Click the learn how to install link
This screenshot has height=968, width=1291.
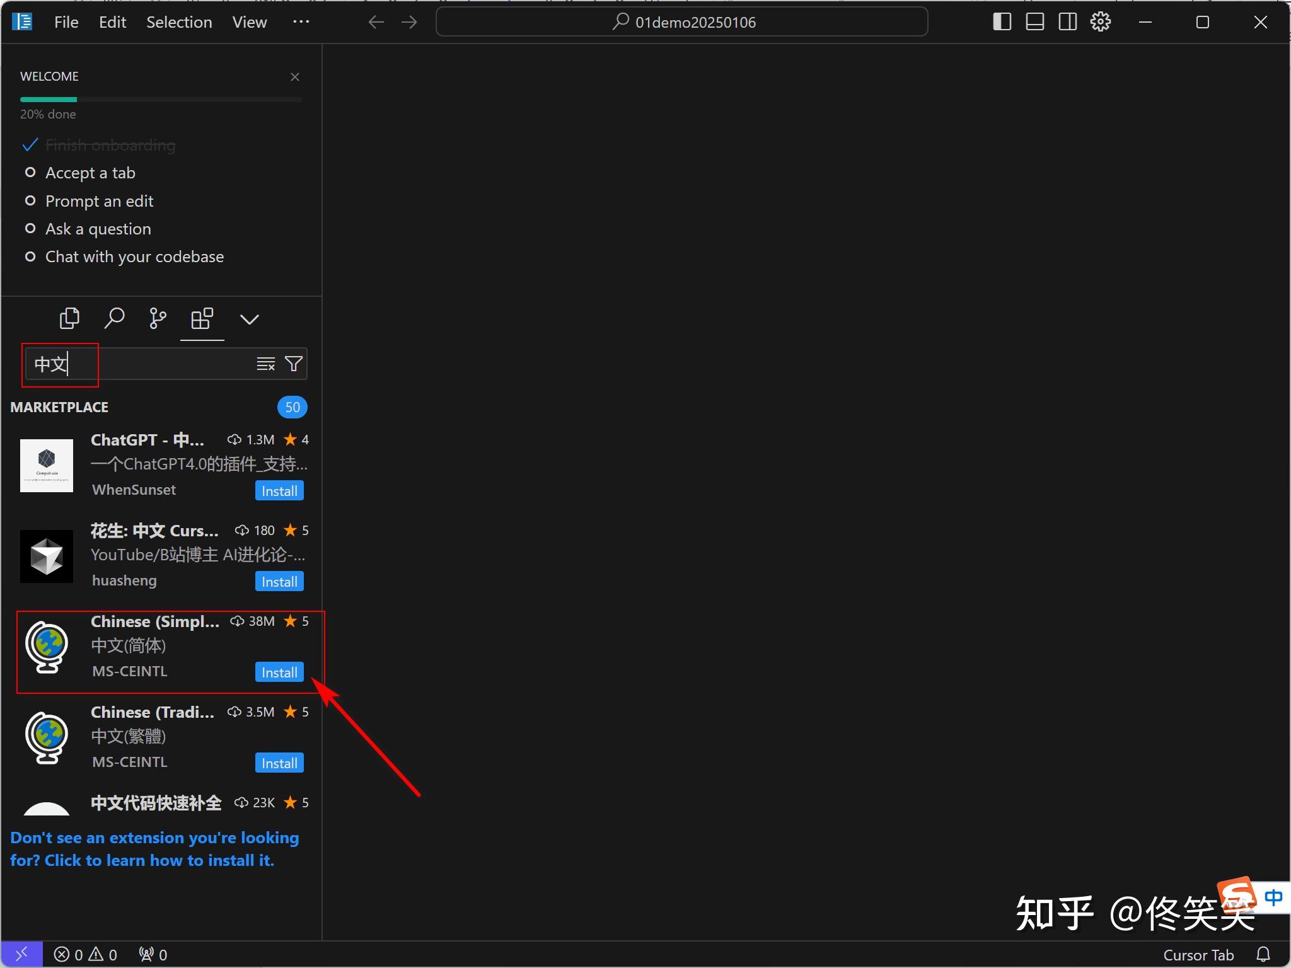(154, 849)
